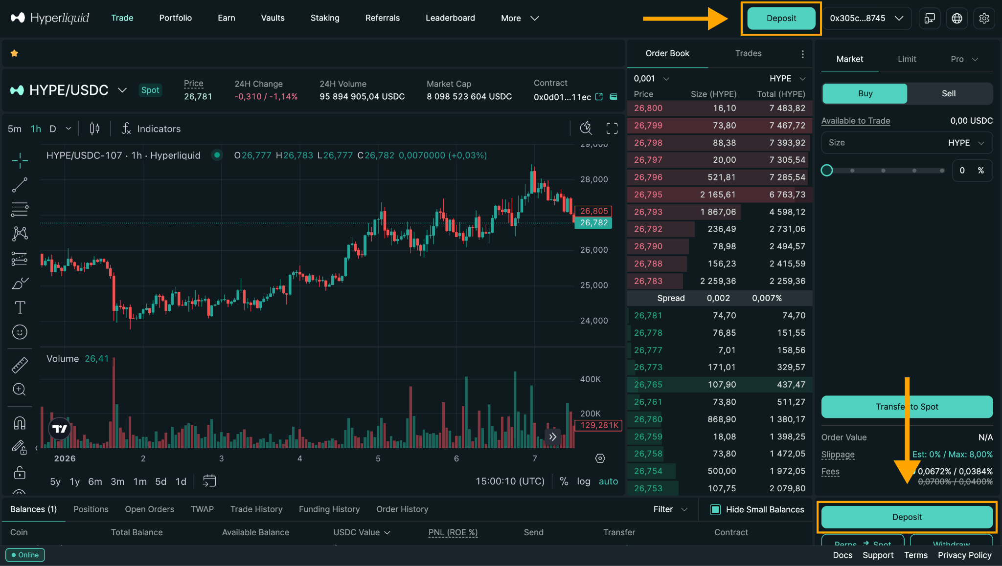Toggle auto scale on chart

[x=608, y=481]
